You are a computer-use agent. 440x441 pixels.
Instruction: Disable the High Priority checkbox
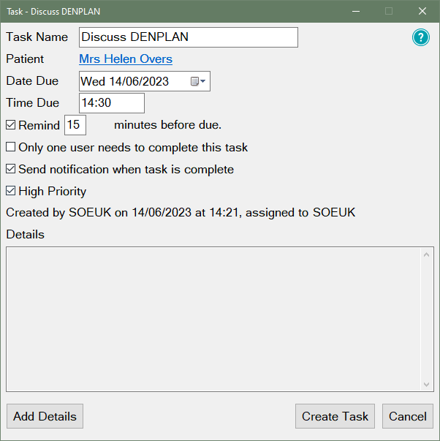pos(11,191)
